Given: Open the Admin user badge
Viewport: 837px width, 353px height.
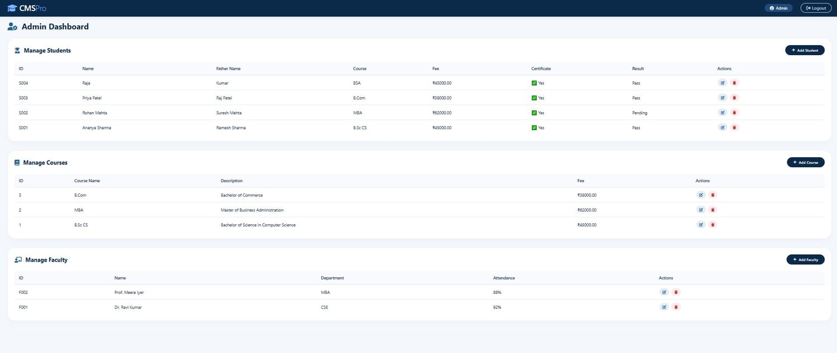Looking at the screenshot, I should [778, 8].
